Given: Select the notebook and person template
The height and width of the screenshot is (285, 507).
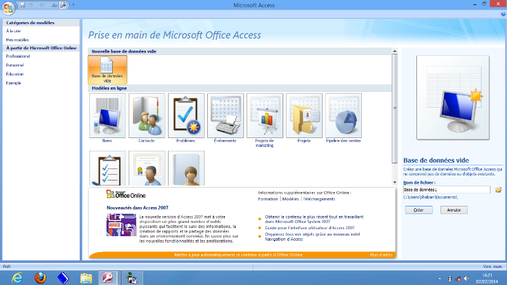Looking at the screenshot, I should [186, 168].
